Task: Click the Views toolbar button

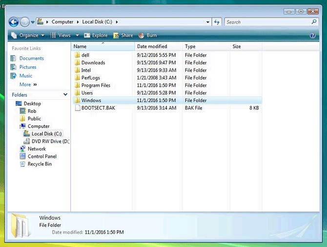Action: click(61, 36)
